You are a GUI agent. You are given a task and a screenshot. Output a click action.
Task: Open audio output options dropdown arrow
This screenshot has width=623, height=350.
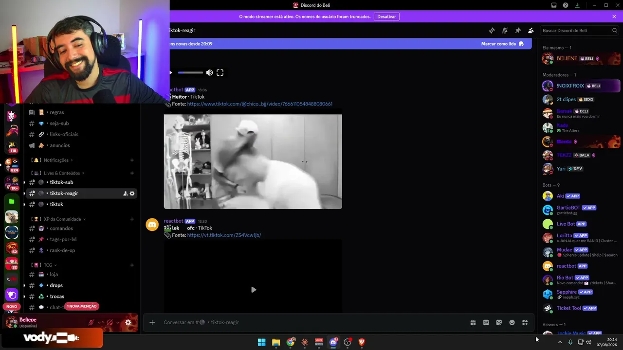click(x=118, y=322)
